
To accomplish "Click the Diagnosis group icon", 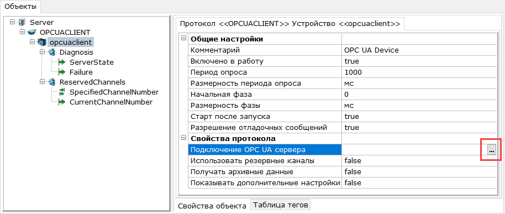I will coord(51,52).
